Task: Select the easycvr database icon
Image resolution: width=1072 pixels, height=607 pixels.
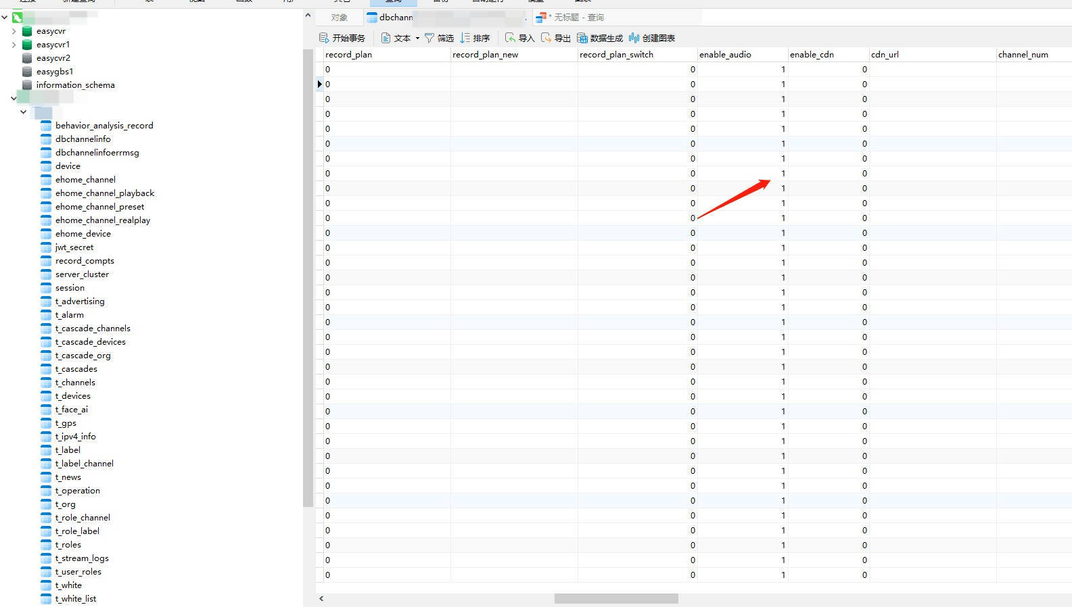Action: pyautogui.click(x=27, y=31)
